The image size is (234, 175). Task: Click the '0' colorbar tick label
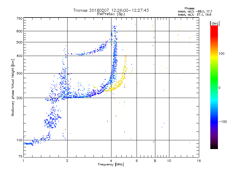pos(219,87)
